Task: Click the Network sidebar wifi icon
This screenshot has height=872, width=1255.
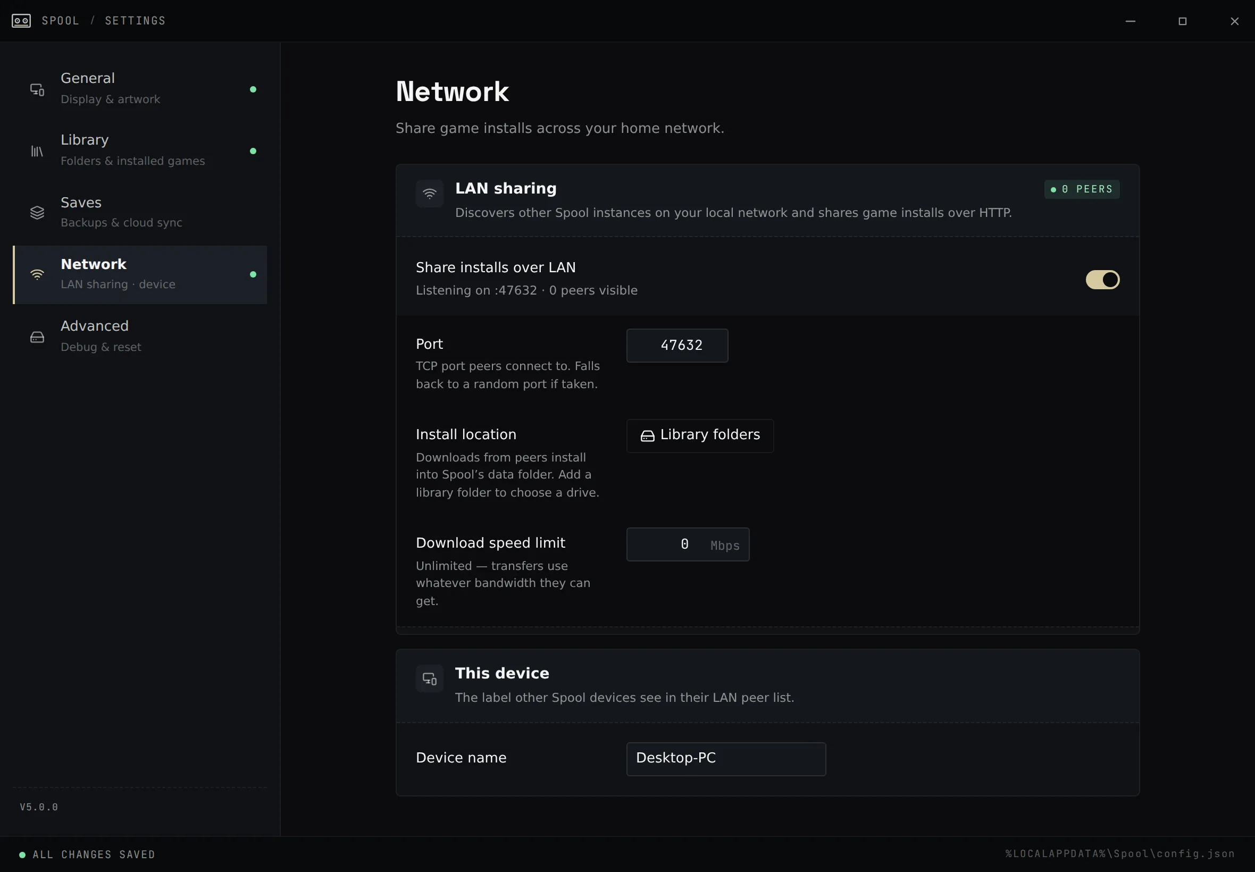Action: click(37, 274)
